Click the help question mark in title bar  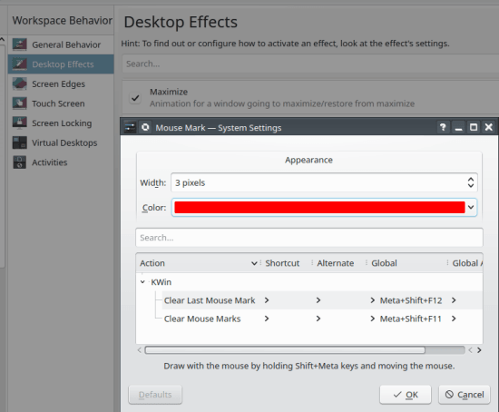point(443,127)
